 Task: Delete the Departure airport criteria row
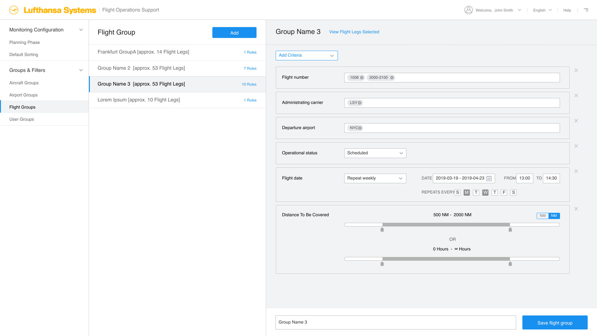(x=576, y=121)
